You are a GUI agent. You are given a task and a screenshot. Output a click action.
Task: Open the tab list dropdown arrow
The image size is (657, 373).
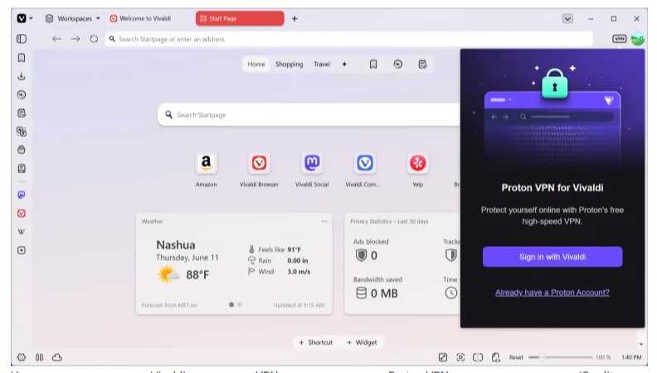click(x=567, y=19)
